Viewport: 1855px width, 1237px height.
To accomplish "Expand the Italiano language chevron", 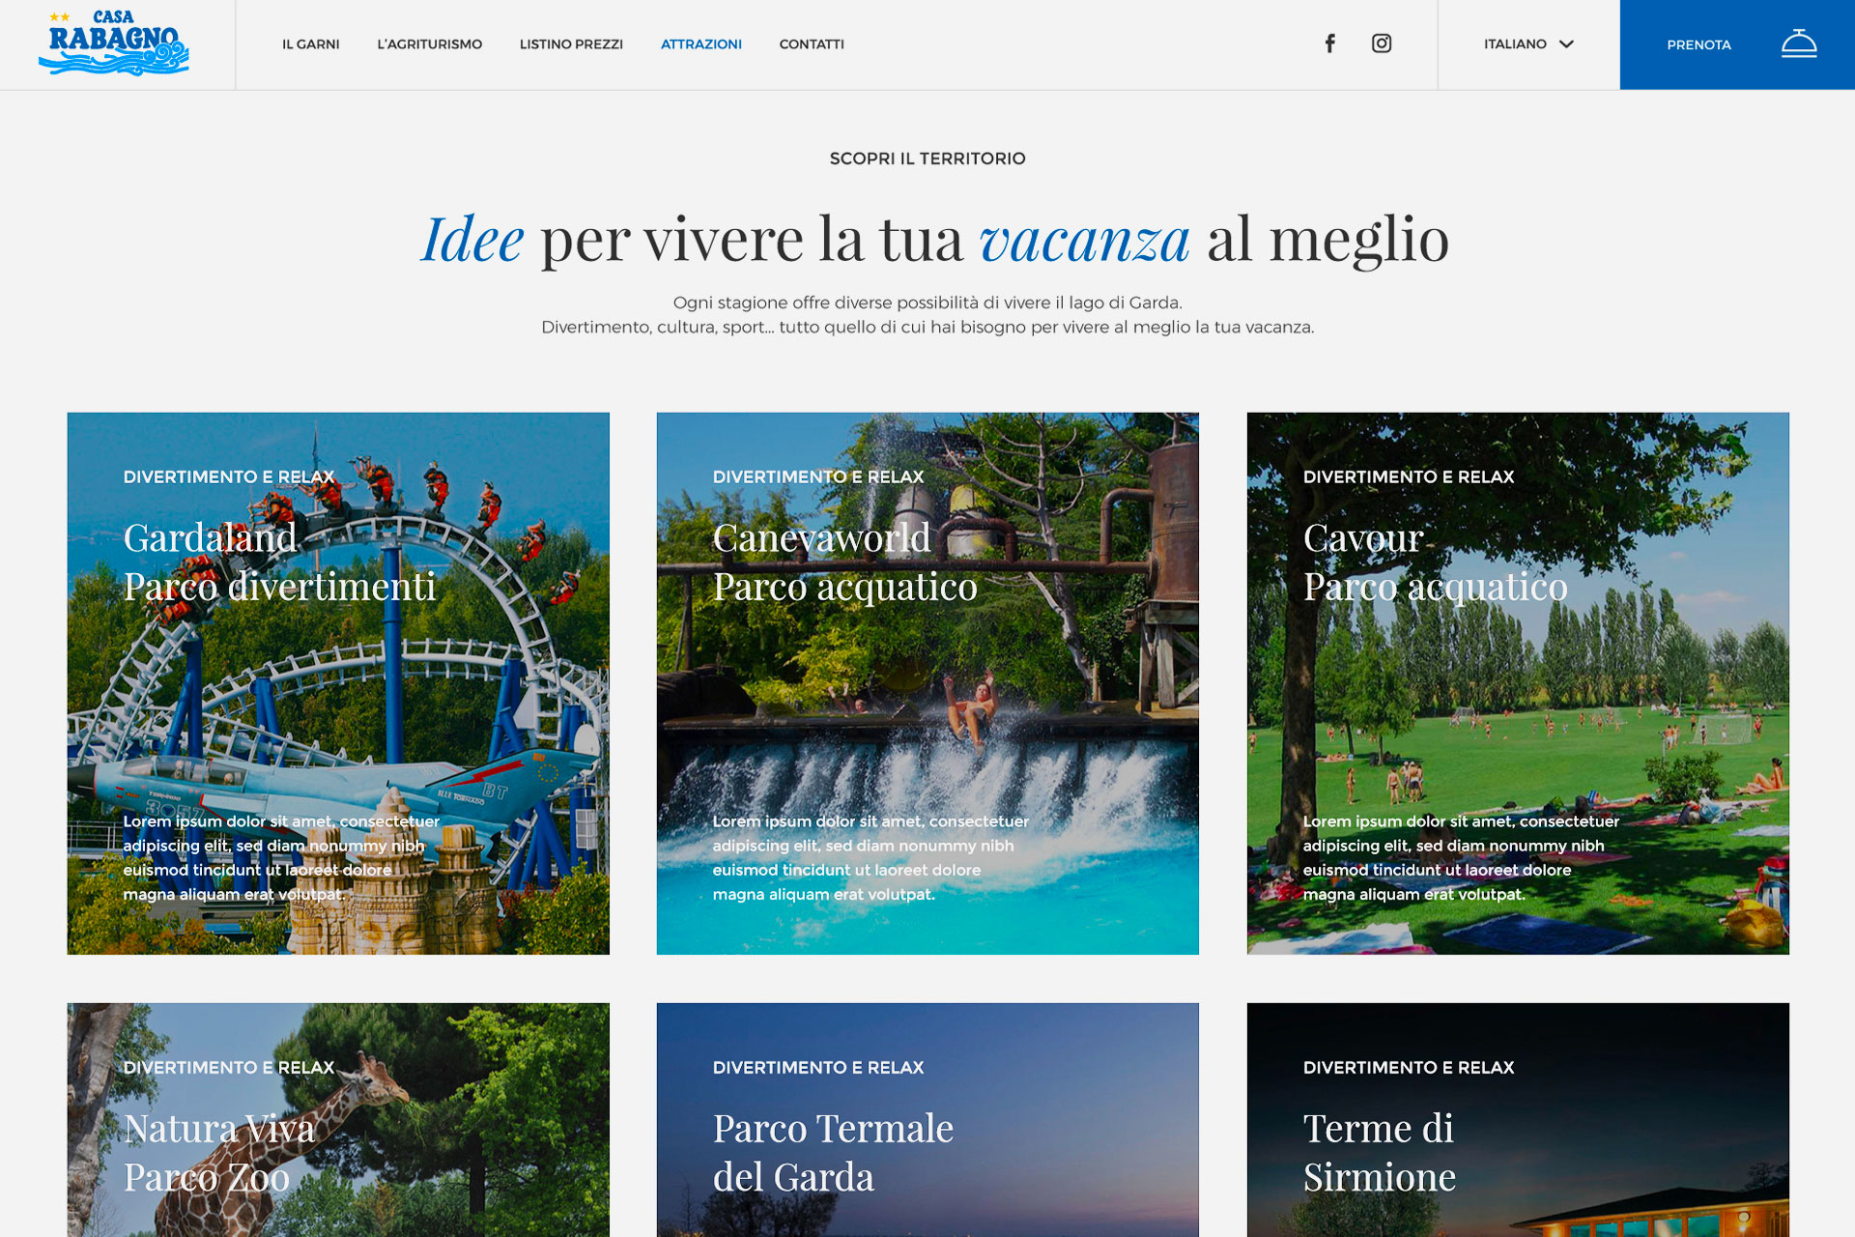I will [x=1566, y=44].
